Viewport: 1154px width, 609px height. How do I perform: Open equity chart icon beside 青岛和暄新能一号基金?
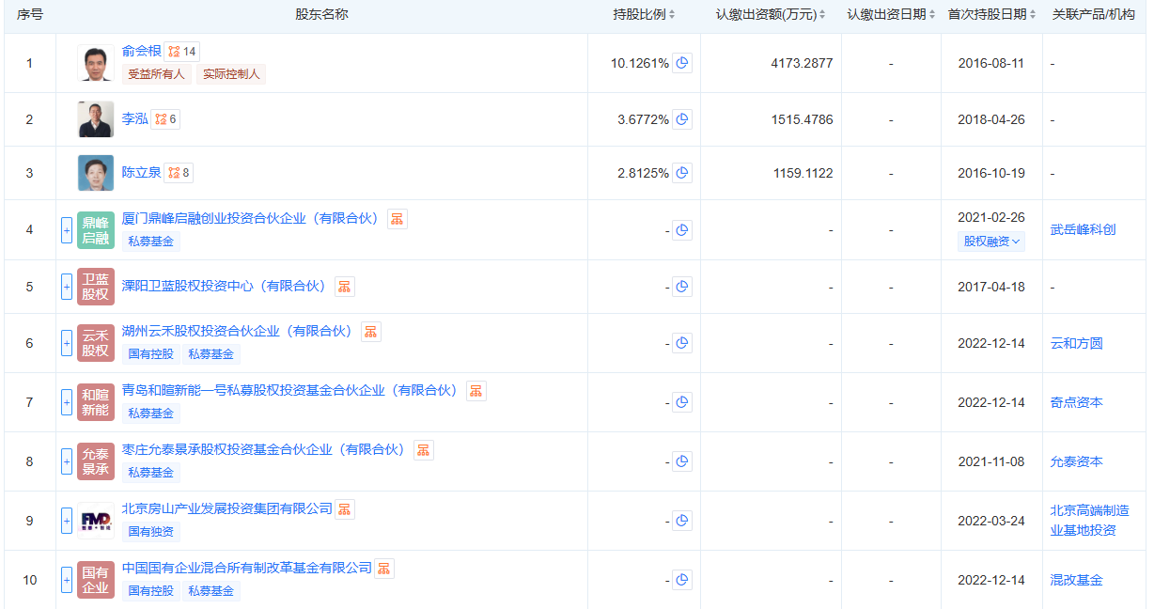pyautogui.click(x=476, y=389)
